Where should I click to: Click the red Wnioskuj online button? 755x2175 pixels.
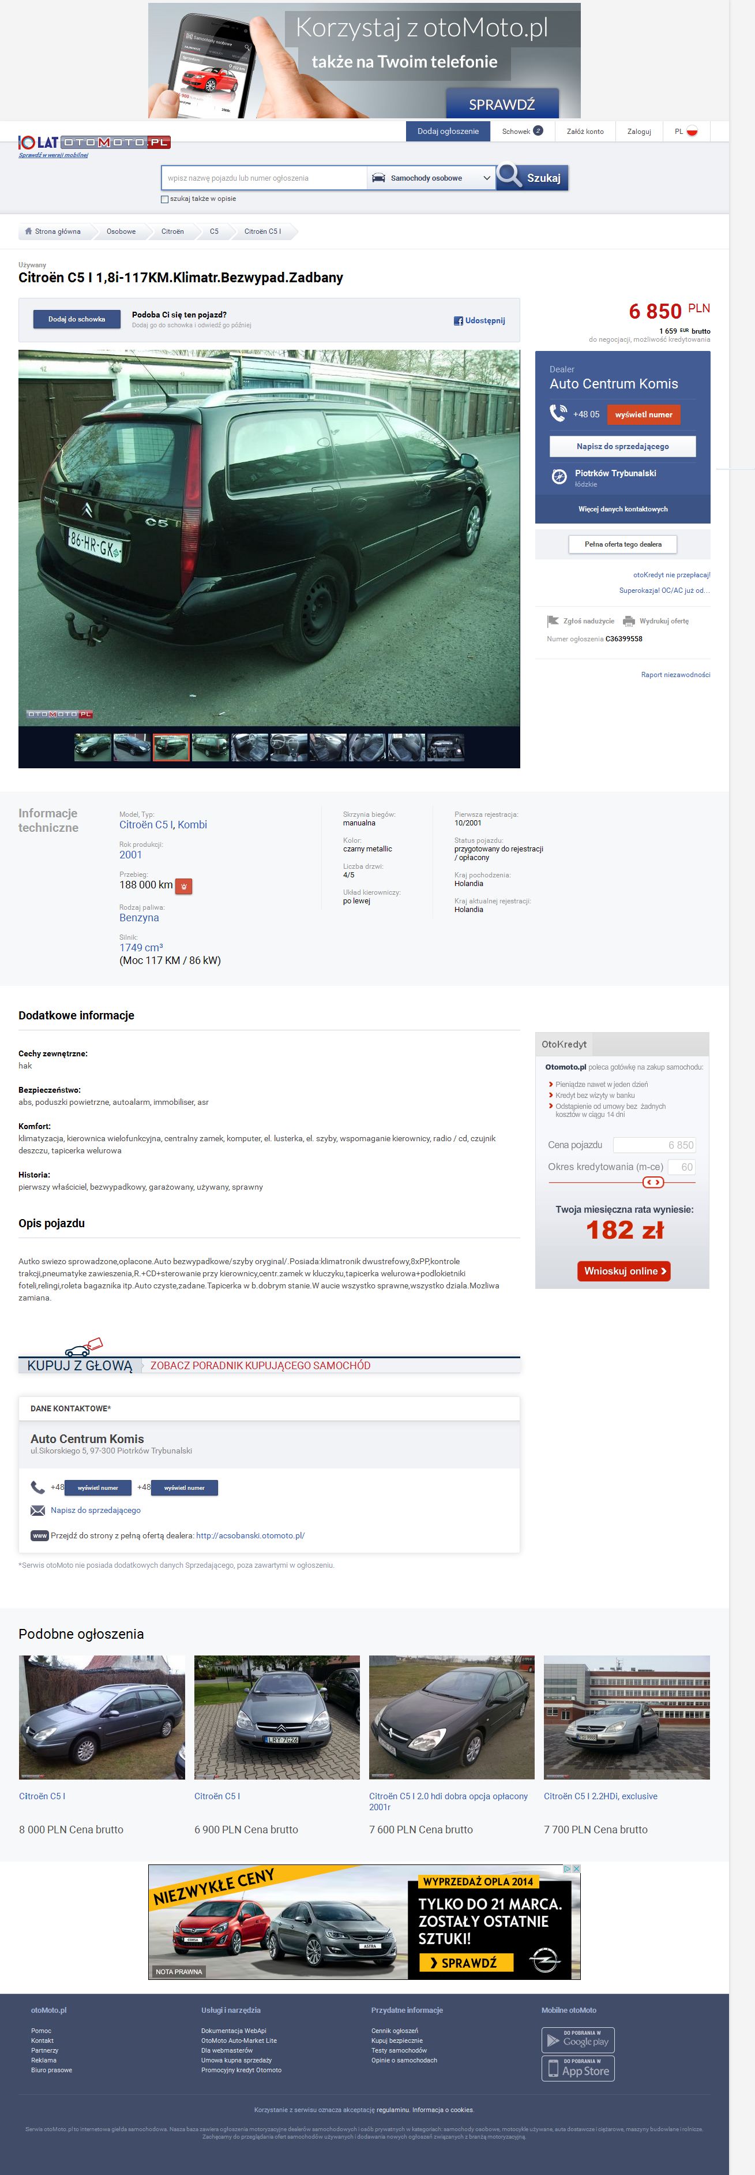click(x=624, y=1270)
